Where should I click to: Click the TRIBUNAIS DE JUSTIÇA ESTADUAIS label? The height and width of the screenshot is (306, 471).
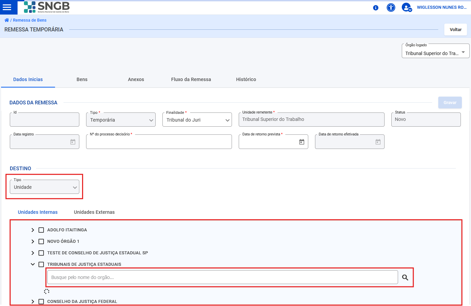(84, 264)
